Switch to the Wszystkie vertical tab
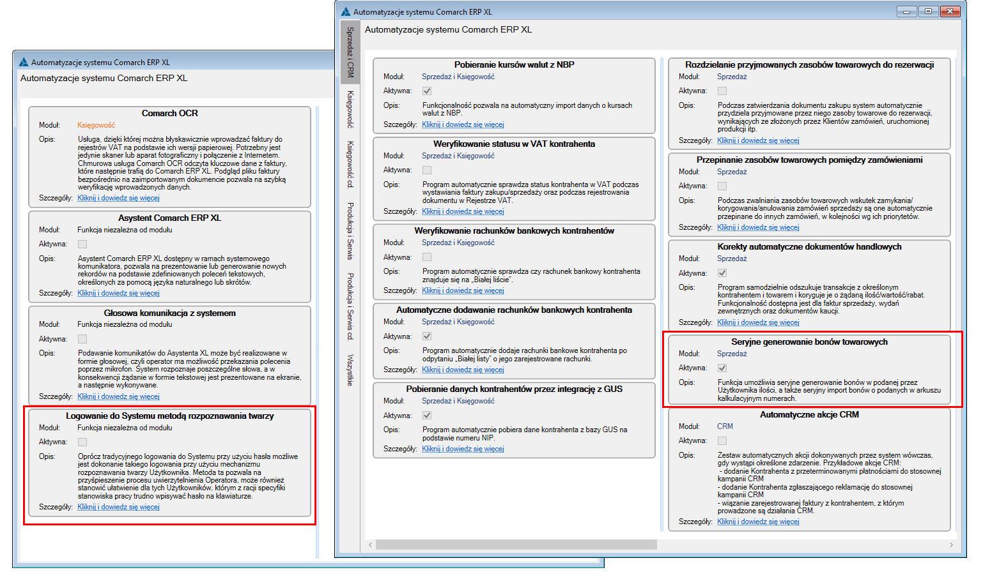The height and width of the screenshot is (579, 983). (350, 370)
